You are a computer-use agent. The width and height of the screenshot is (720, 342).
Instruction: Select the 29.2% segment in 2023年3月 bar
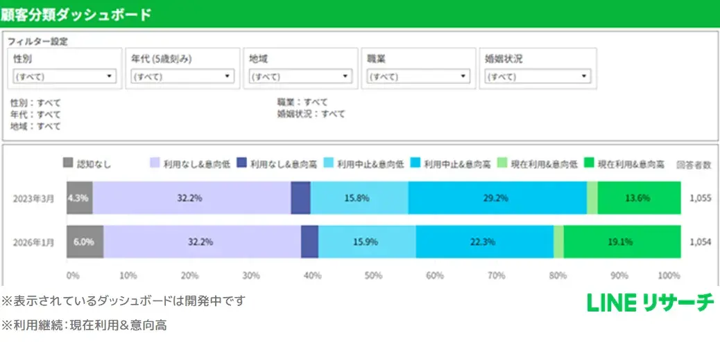click(x=497, y=198)
